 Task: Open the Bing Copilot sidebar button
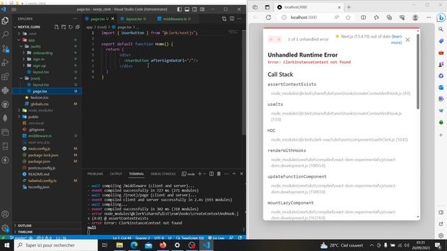(441, 17)
